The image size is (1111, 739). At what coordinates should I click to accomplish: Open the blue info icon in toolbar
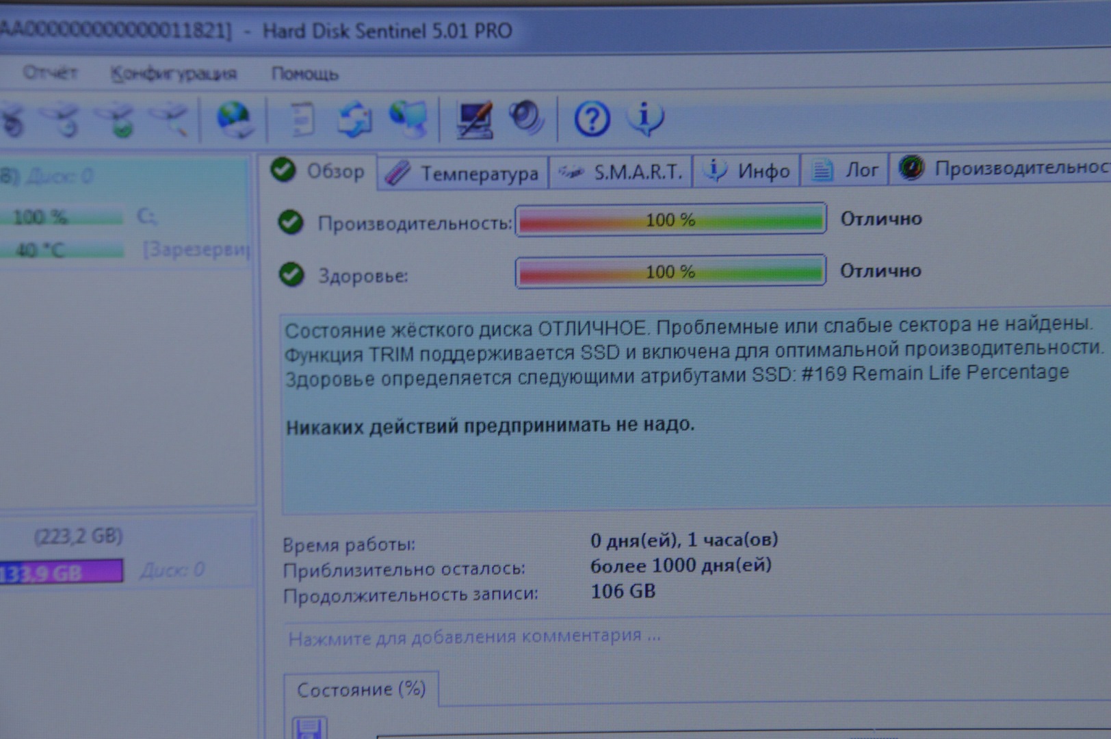[644, 118]
